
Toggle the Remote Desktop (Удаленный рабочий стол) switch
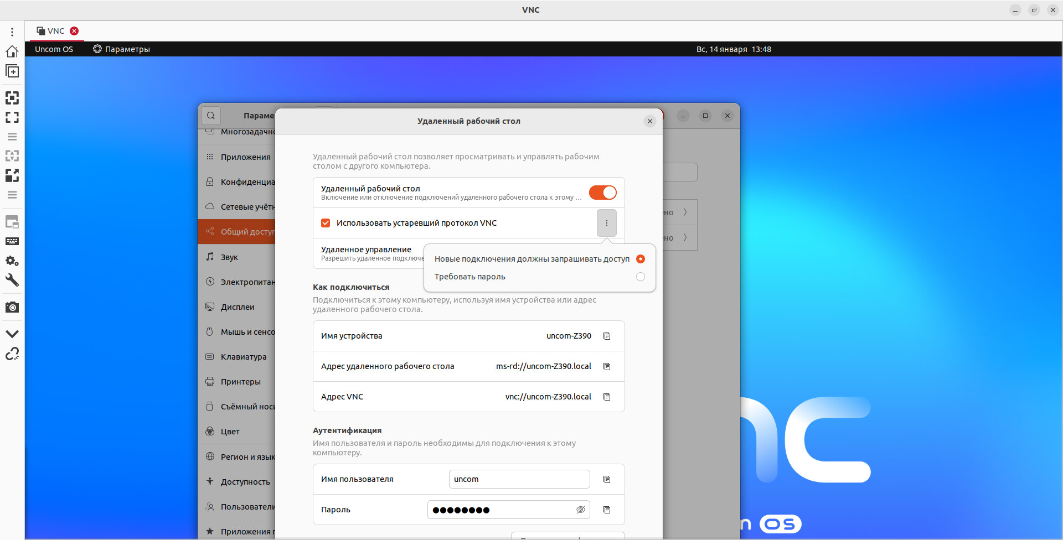tap(602, 193)
